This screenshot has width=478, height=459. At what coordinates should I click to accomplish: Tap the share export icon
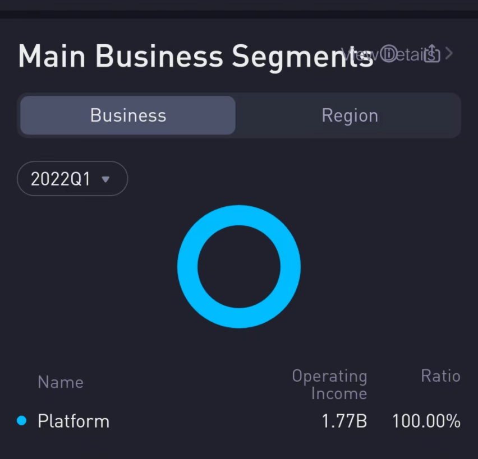click(x=431, y=54)
